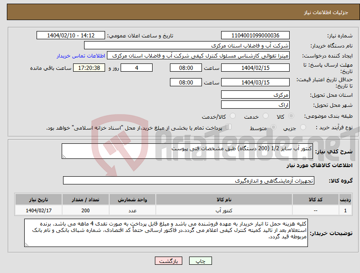360x273 pixels.
Task: Click the general description text area کنتور آب
Action: click(x=187, y=151)
